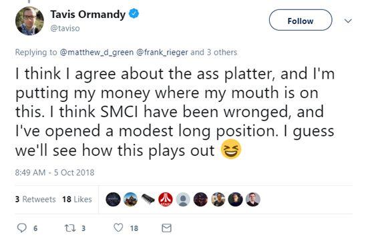Viewport: 370px width, 243px height.
Task: View the 3 Retweets list
Action: tap(35, 199)
